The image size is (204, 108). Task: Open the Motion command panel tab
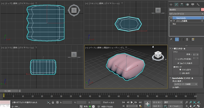[187, 5]
